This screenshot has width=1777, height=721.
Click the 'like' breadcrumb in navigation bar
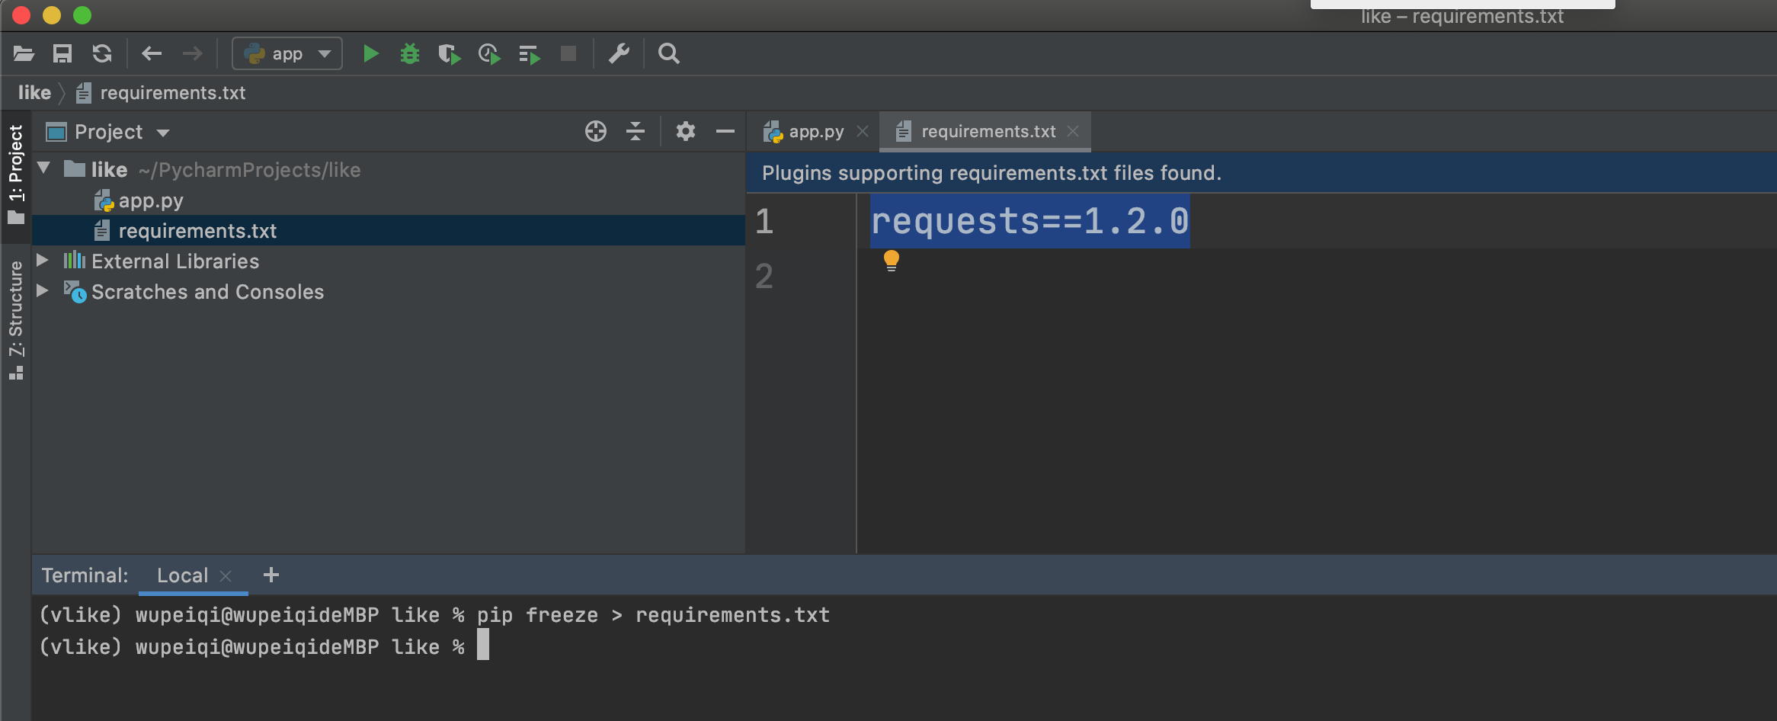click(34, 93)
